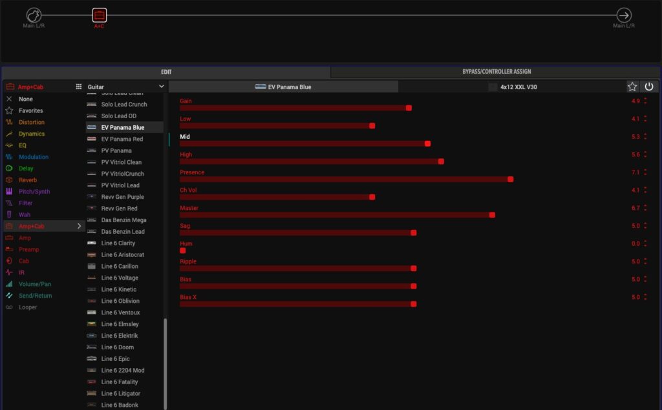Screen dimensions: 662x410
Task: Click the Main L/R output block
Action: [x=624, y=15]
